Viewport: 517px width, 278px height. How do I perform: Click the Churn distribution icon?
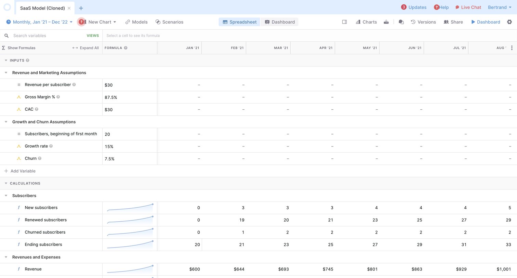click(x=19, y=158)
